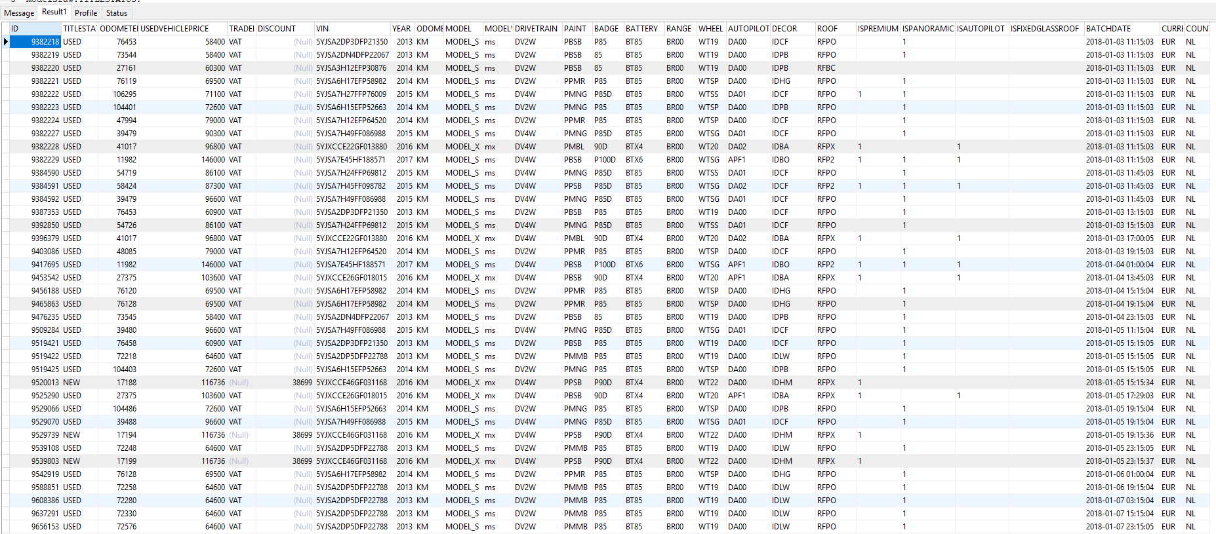Click the DRIVETRAIN column header
The width and height of the screenshot is (1216, 534).
(537, 29)
